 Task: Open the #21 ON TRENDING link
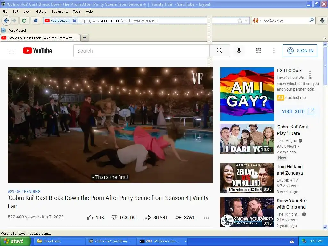[x=24, y=192]
